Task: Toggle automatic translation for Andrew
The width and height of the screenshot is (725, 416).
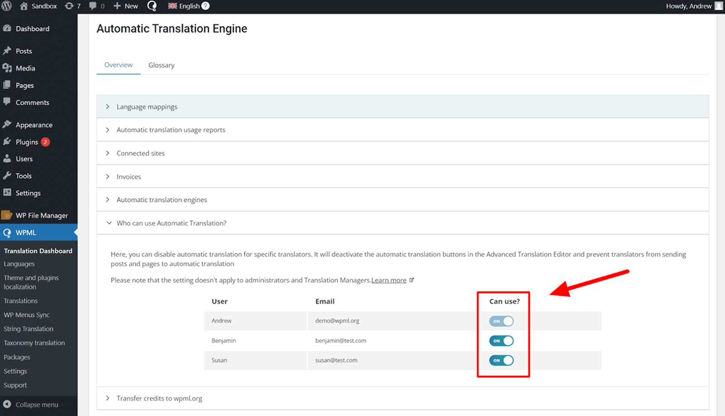Action: (501, 321)
